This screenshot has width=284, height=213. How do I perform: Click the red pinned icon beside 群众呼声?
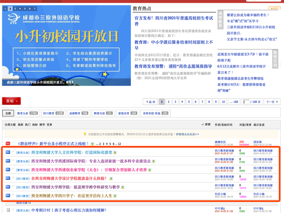[8, 143]
